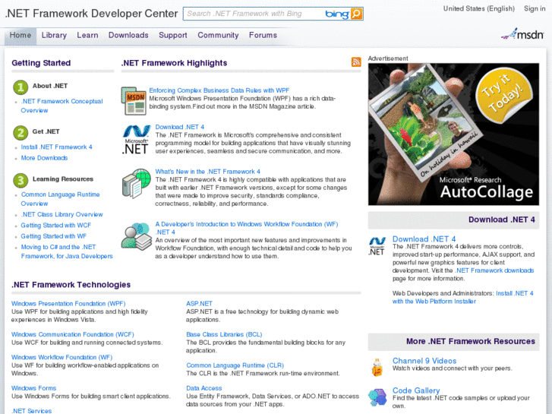Click the Bing logo in the search box
Viewport: 552px width, 414px height.
[337, 14]
